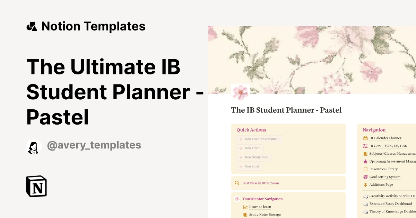
Task: Select the New Study Note action
Action: (x=254, y=157)
